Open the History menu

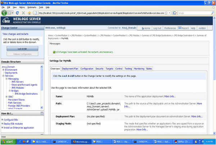click(22, 8)
